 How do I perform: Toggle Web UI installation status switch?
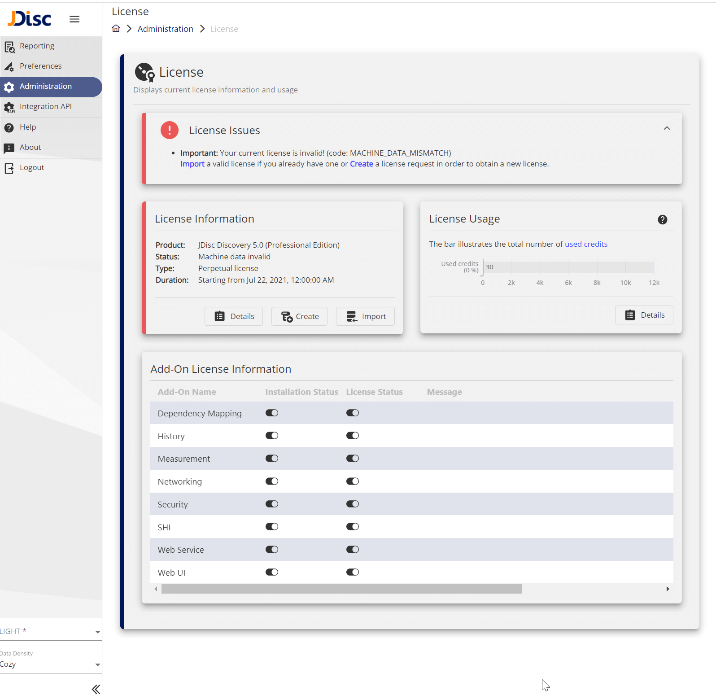272,572
